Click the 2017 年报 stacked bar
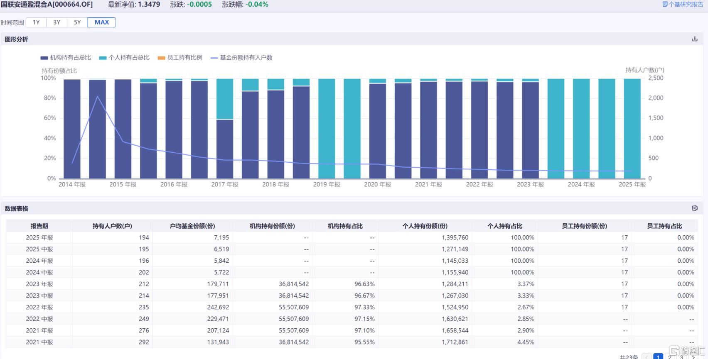 tap(225, 129)
